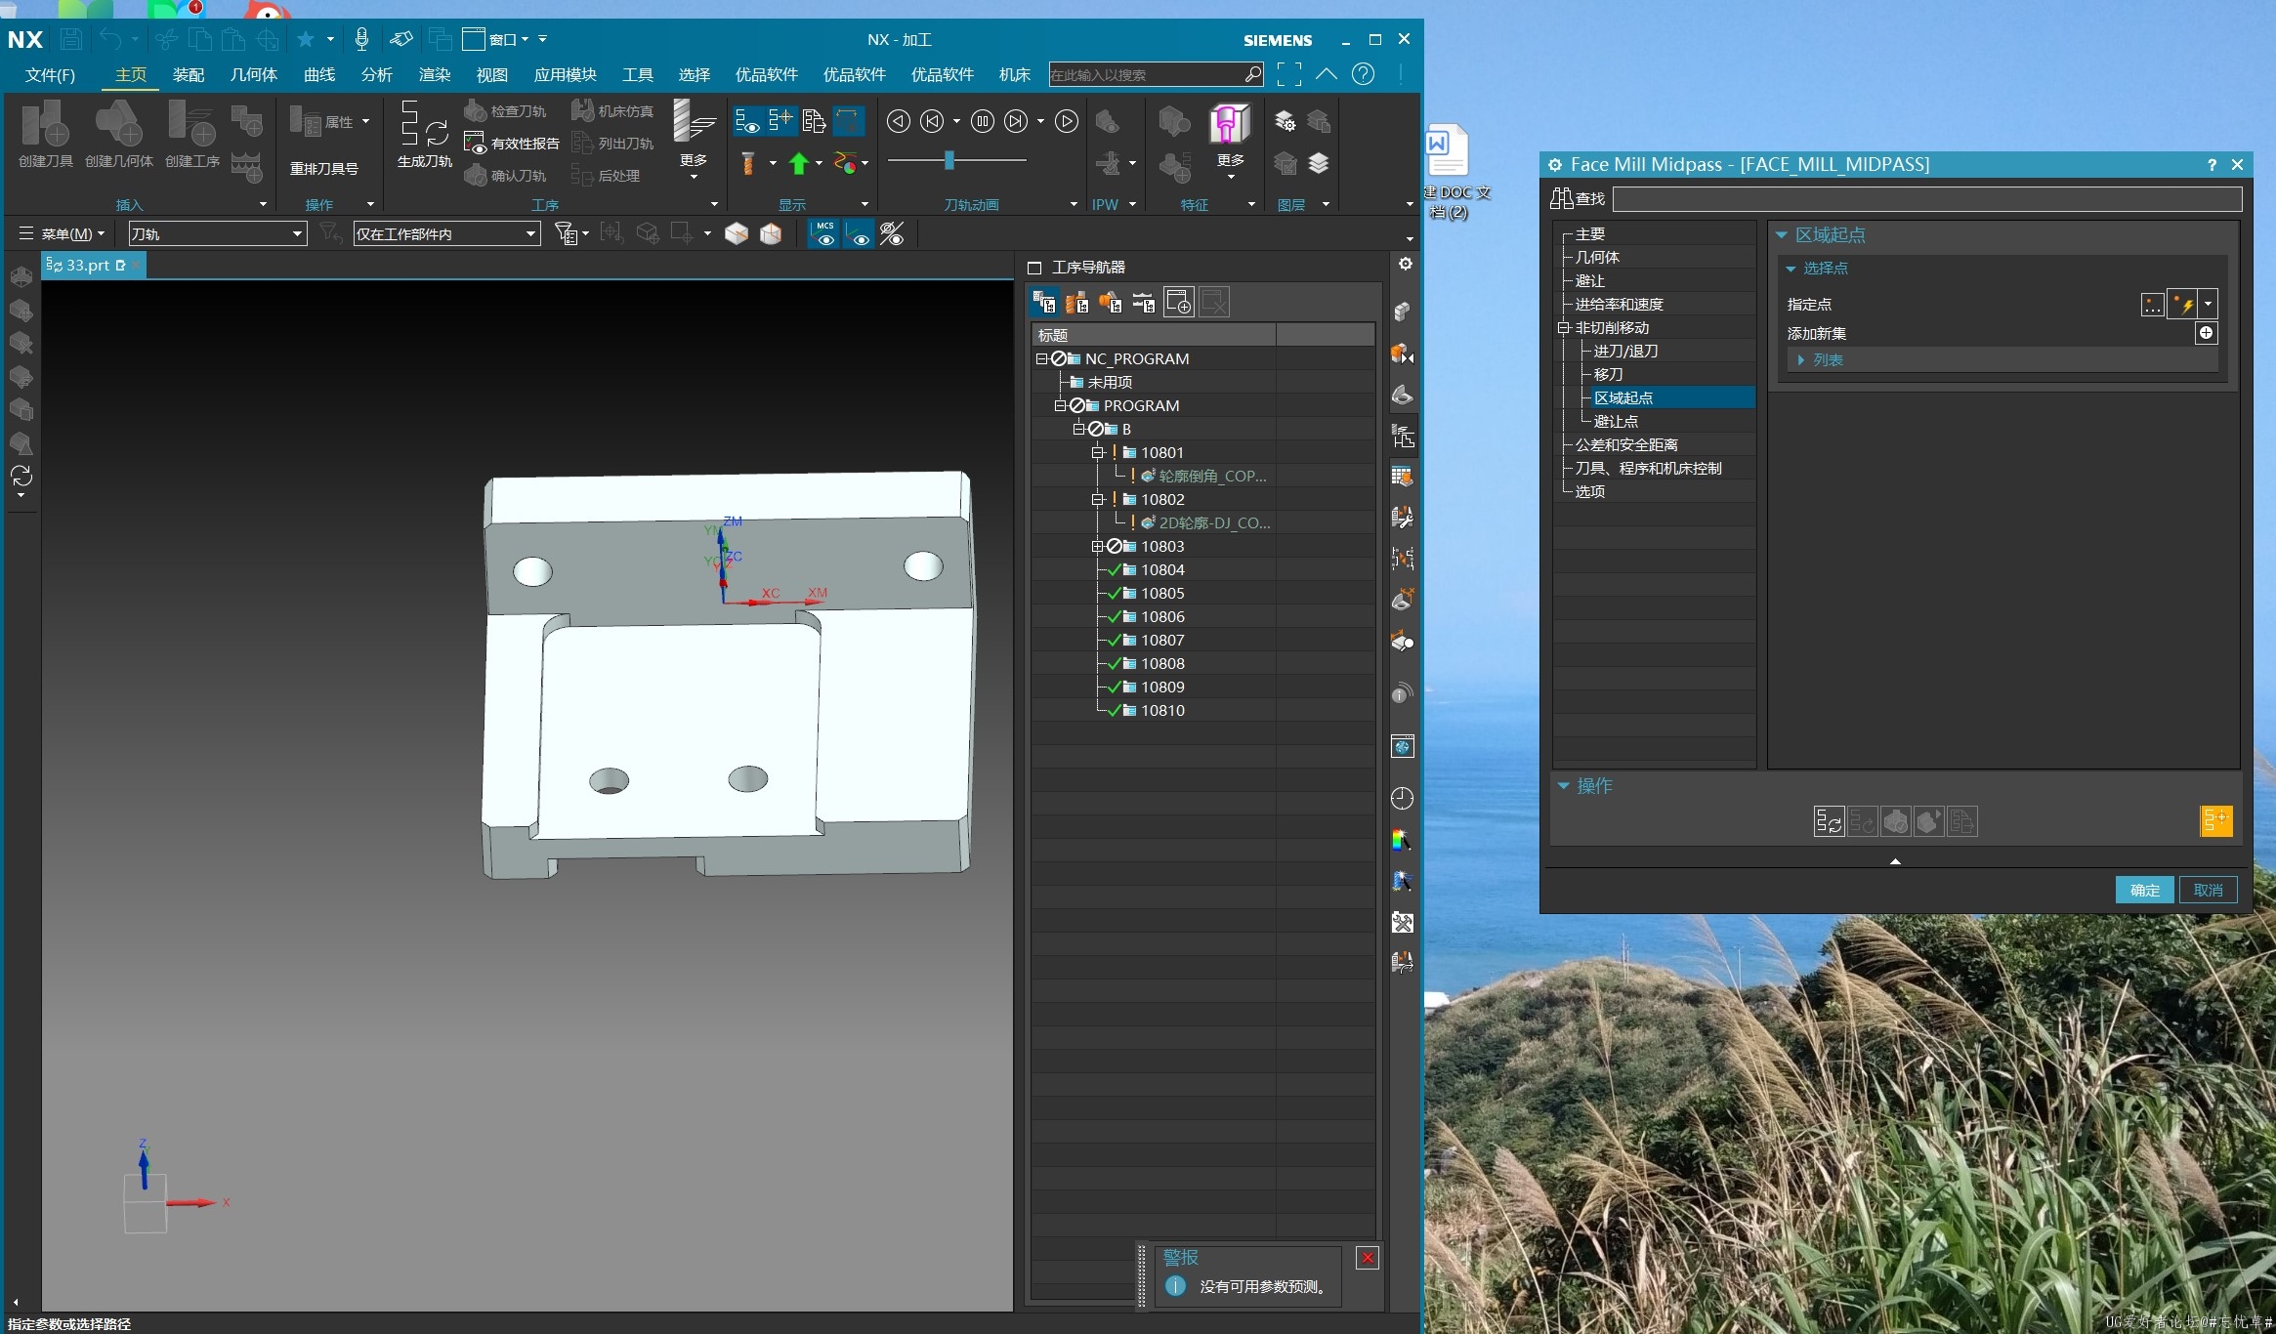Switch to the 装配 ribbon tab
This screenshot has width=2276, height=1334.
[188, 74]
